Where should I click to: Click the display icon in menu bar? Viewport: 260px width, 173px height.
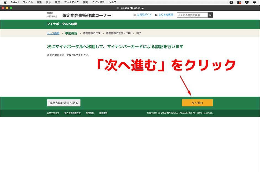pyautogui.click(x=254, y=2)
